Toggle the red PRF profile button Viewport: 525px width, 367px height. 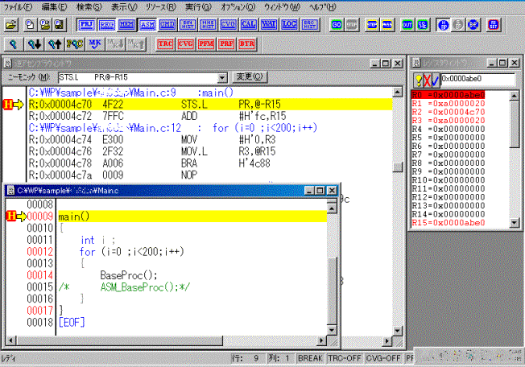pyautogui.click(x=227, y=44)
